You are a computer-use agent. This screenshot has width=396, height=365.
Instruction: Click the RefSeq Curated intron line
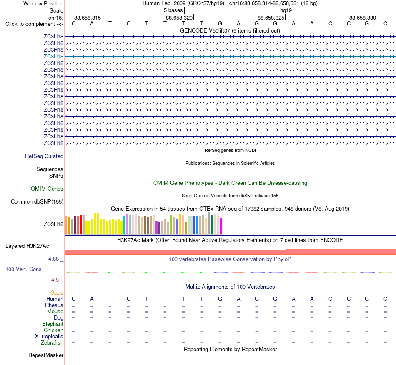[x=230, y=156]
